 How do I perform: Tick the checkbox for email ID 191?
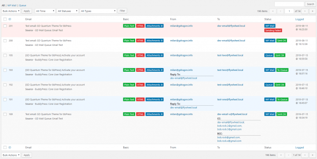[x=5, y=100]
